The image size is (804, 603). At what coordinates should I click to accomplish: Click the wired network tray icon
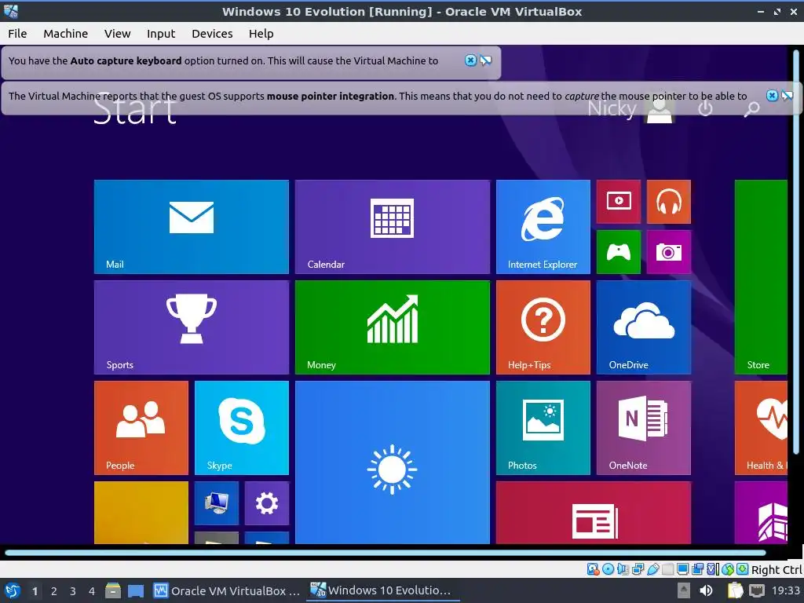click(x=756, y=590)
